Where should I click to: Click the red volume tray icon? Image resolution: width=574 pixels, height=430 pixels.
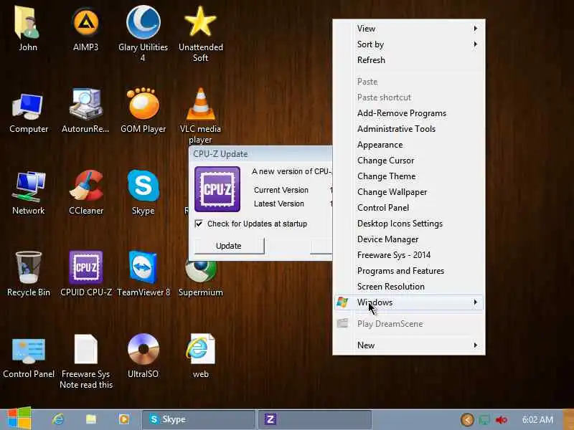(x=501, y=420)
